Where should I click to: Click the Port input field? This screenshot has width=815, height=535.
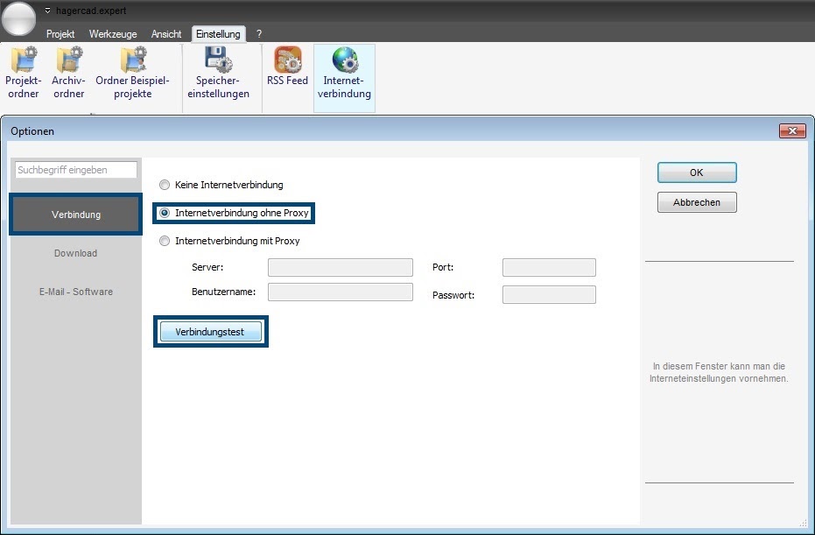pyautogui.click(x=549, y=267)
